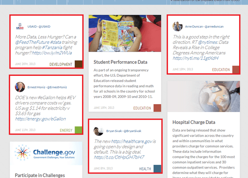Follow the http://t.co/OtHpGH7bH7 link
Screen dimensions: 248x178
119,157
